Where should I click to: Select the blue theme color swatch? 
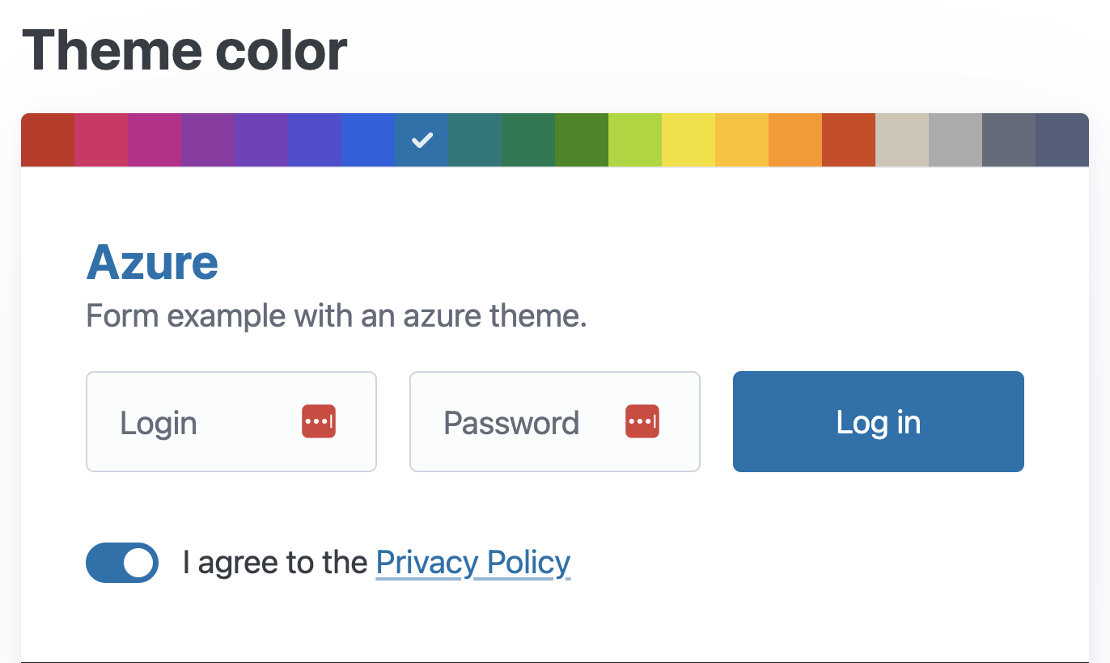click(x=368, y=140)
